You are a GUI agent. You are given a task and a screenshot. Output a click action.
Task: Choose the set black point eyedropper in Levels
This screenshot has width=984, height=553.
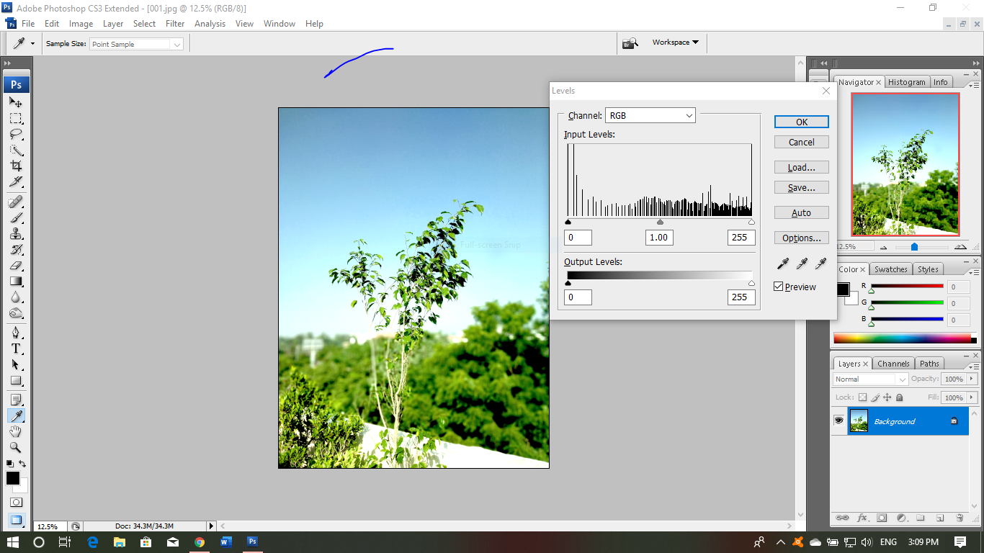pos(783,264)
